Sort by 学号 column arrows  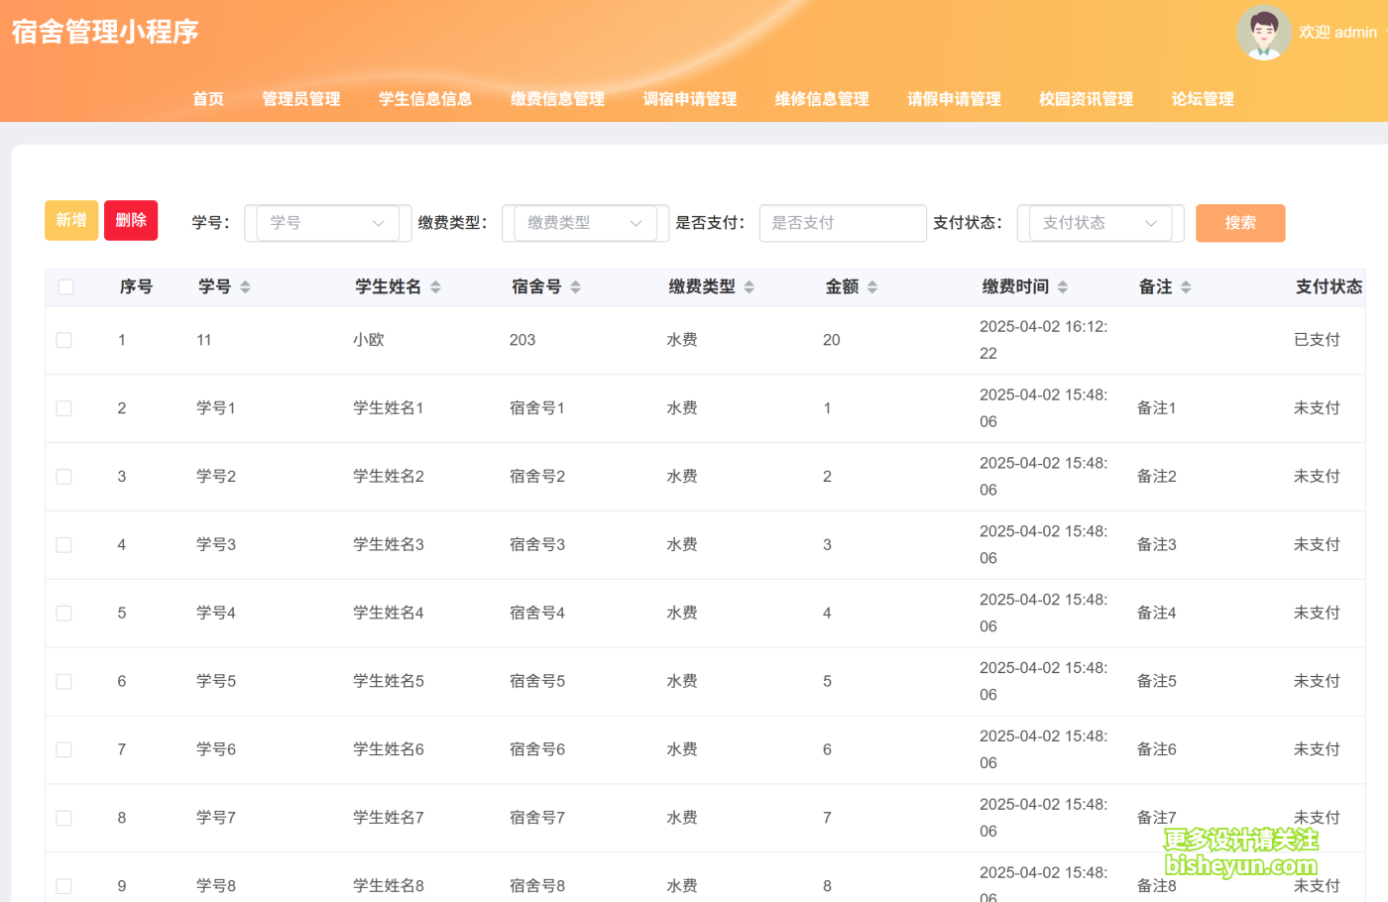pyautogui.click(x=245, y=287)
